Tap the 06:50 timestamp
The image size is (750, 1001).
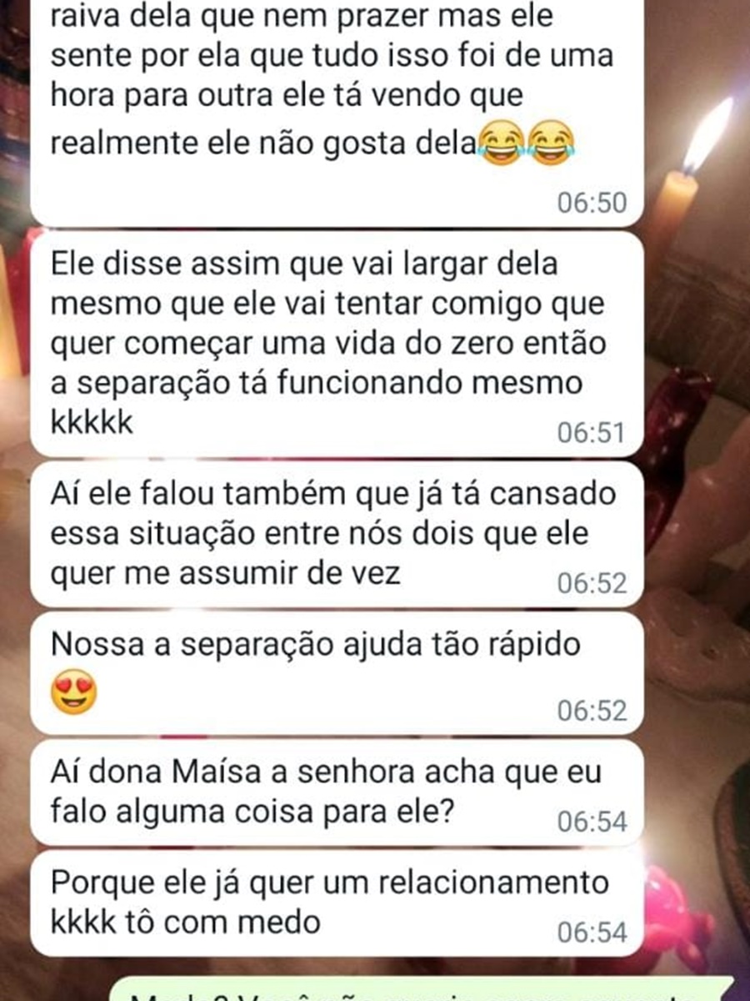coord(591,203)
